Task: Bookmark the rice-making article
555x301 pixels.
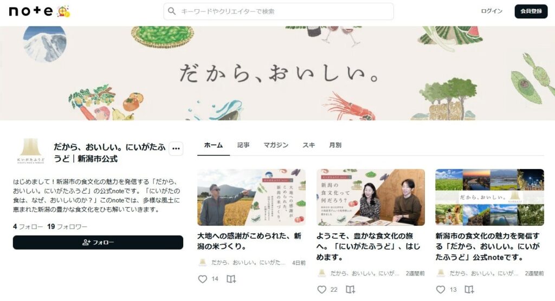Action: pos(231,279)
